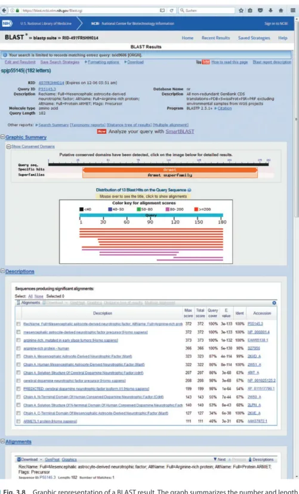The image size is (299, 494).
Task: Open the downloads arrow icon
Action: [x=270, y=10]
